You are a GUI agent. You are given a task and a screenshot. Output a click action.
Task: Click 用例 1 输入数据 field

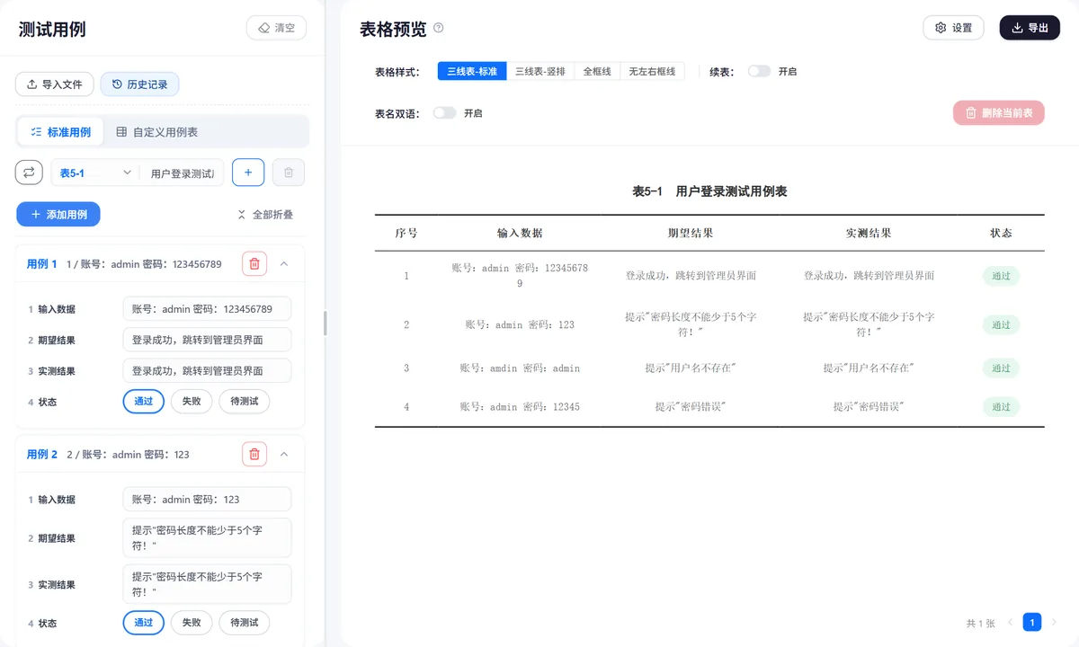tap(207, 309)
